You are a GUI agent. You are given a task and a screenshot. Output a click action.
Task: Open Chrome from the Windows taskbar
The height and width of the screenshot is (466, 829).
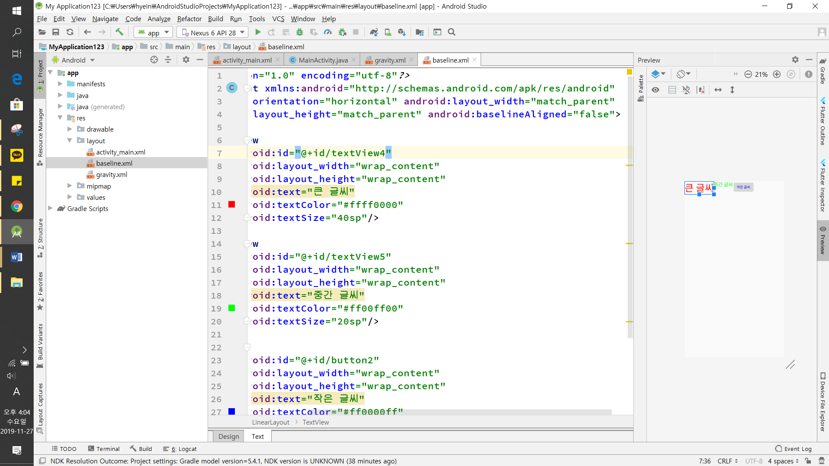coord(16,206)
